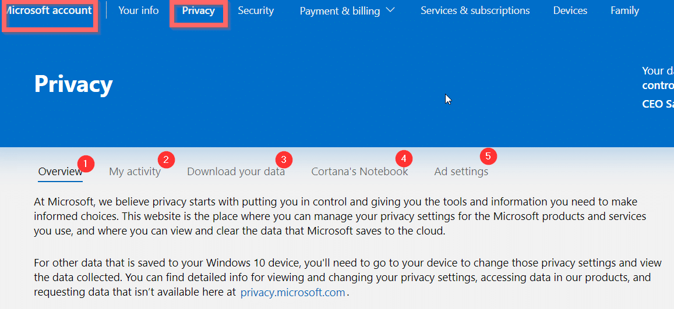Open the Family section
The image size is (674, 309).
click(624, 10)
